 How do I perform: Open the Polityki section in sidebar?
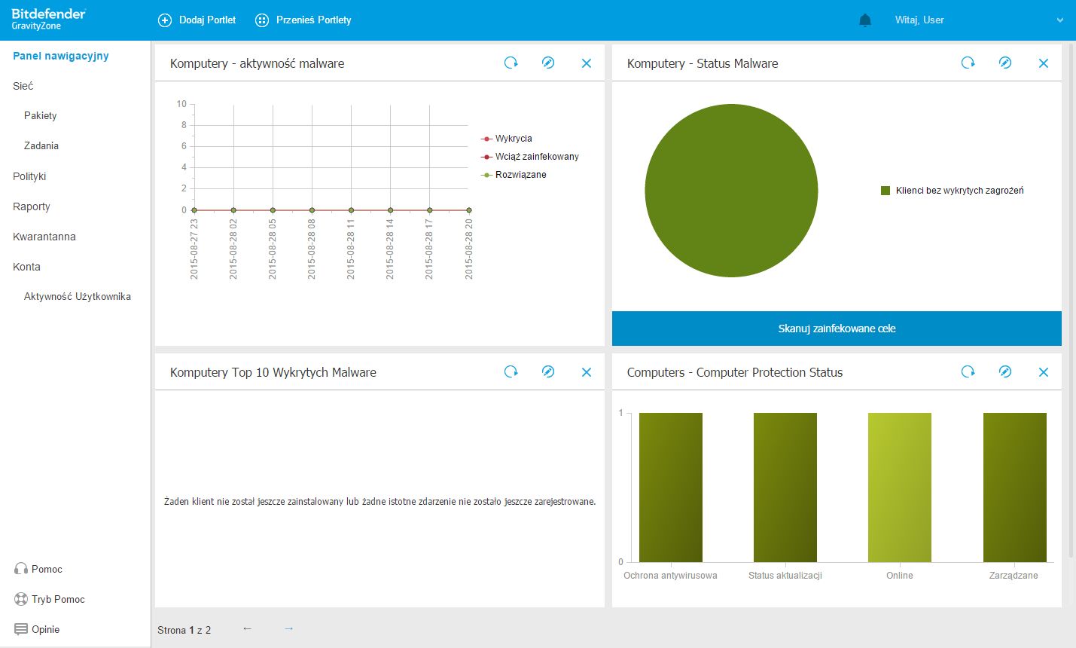click(29, 176)
